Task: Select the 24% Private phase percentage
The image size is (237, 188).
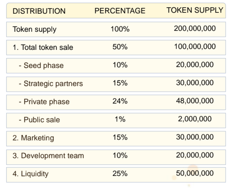Action: pyautogui.click(x=120, y=101)
